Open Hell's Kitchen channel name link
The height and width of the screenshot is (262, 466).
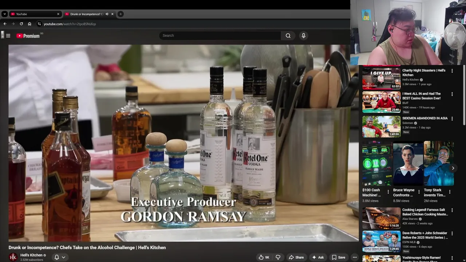tap(31, 255)
